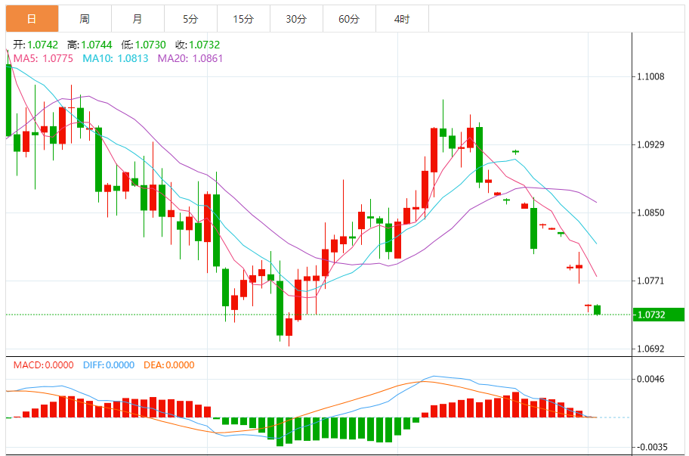Click the MA10 legend label
Screen dimensions: 689x456
point(116,58)
